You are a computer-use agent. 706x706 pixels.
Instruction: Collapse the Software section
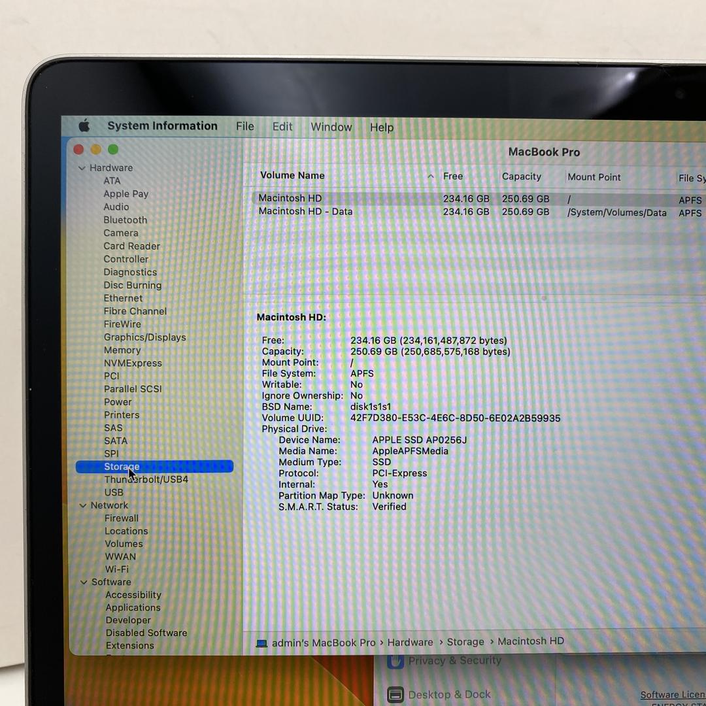click(x=84, y=582)
